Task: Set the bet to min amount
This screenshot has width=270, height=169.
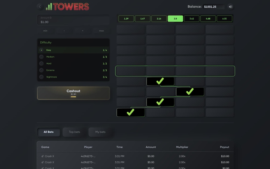Action: 45,31
